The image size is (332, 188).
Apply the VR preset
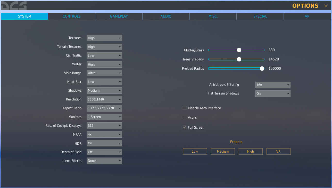(278, 152)
